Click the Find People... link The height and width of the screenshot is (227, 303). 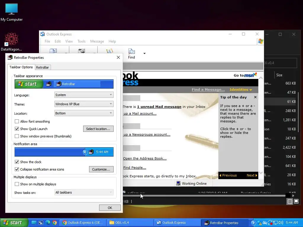tap(135, 168)
